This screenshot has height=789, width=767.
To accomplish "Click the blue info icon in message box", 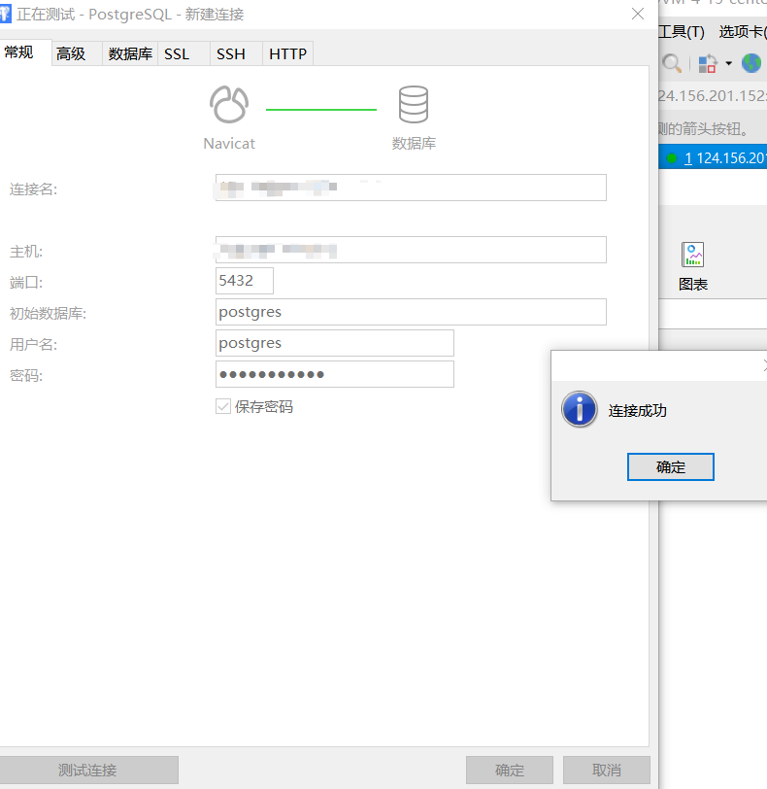I will [x=580, y=409].
